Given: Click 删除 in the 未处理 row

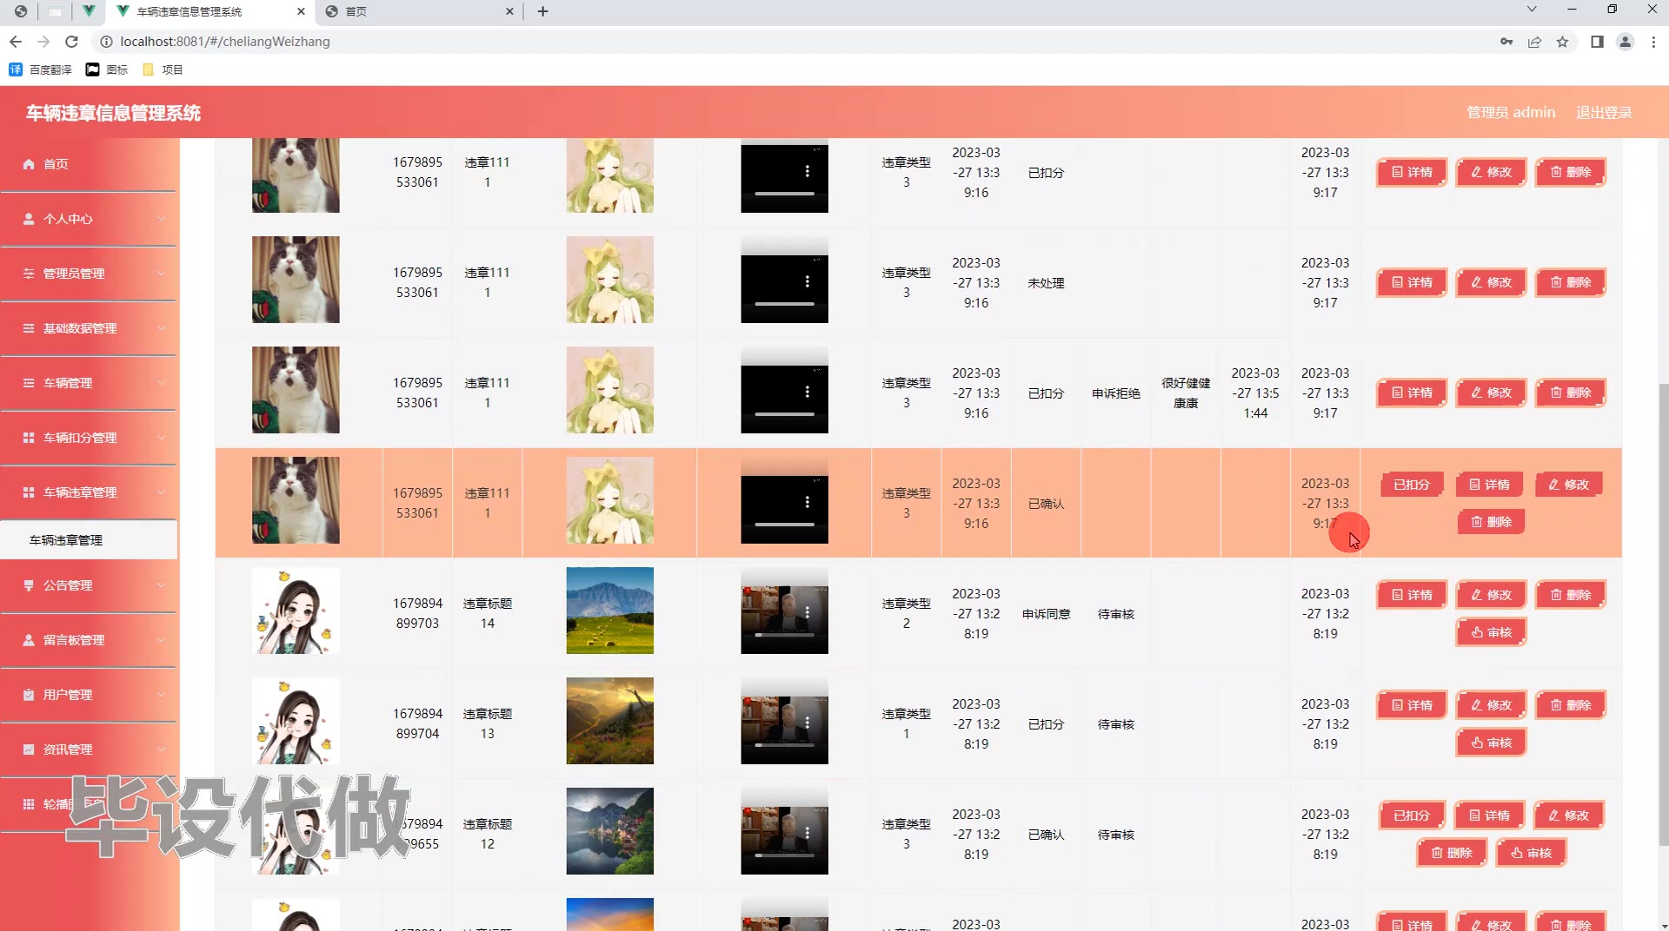Looking at the screenshot, I should [1570, 282].
